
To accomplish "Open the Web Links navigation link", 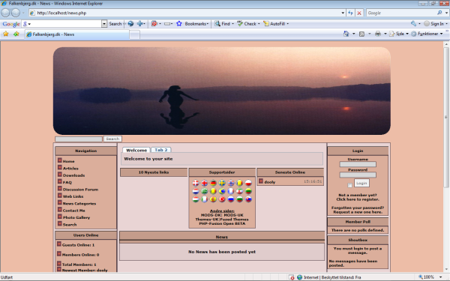I will (73, 196).
